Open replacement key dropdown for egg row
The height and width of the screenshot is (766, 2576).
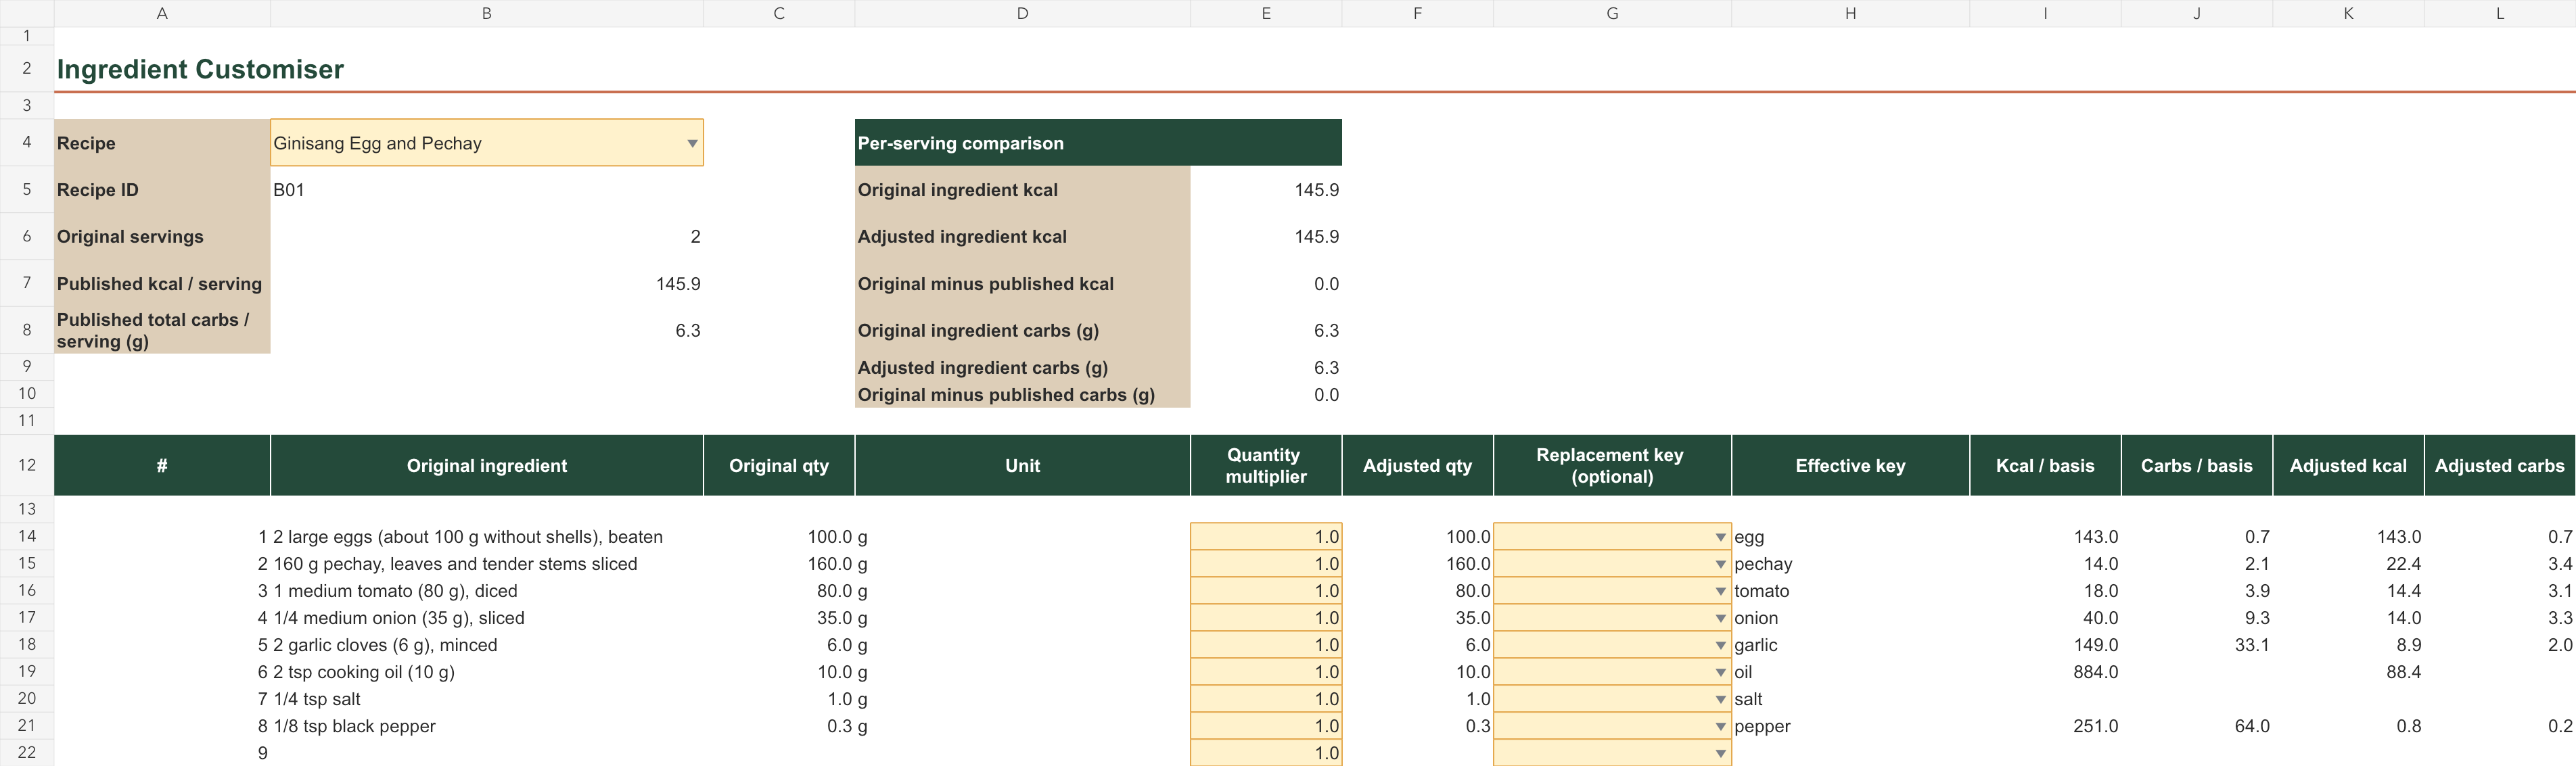(x=1720, y=537)
